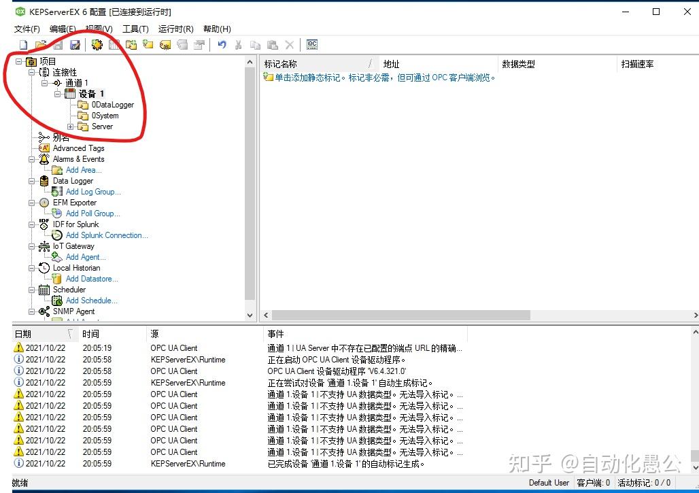Click the tree panel vertical scrollbar down arrow
The image size is (699, 493).
(251, 314)
